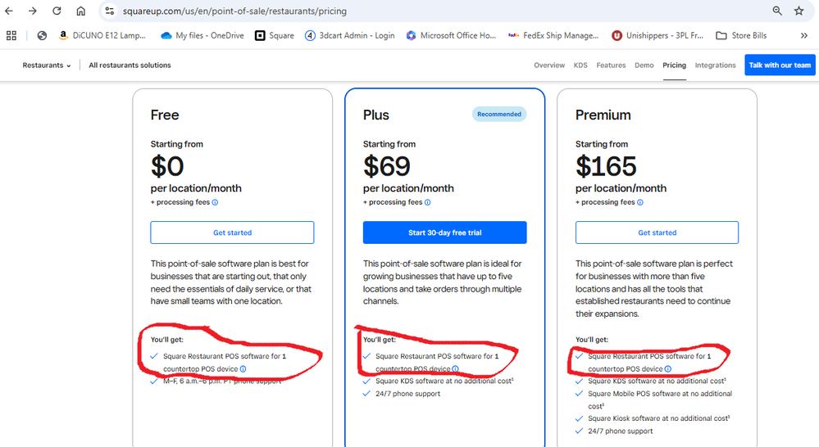Show processing fees info for the Plus plan

(428, 202)
